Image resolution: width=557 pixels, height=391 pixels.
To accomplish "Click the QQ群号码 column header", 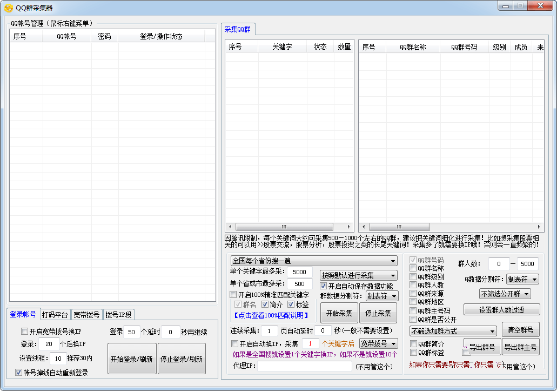I will tap(464, 47).
